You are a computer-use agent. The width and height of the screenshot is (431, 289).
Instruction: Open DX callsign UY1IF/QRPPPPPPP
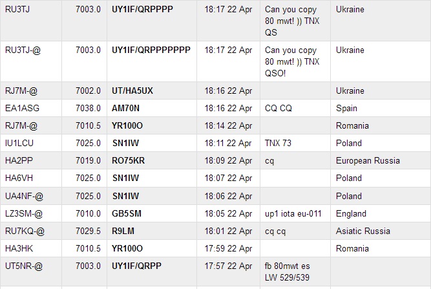point(151,50)
